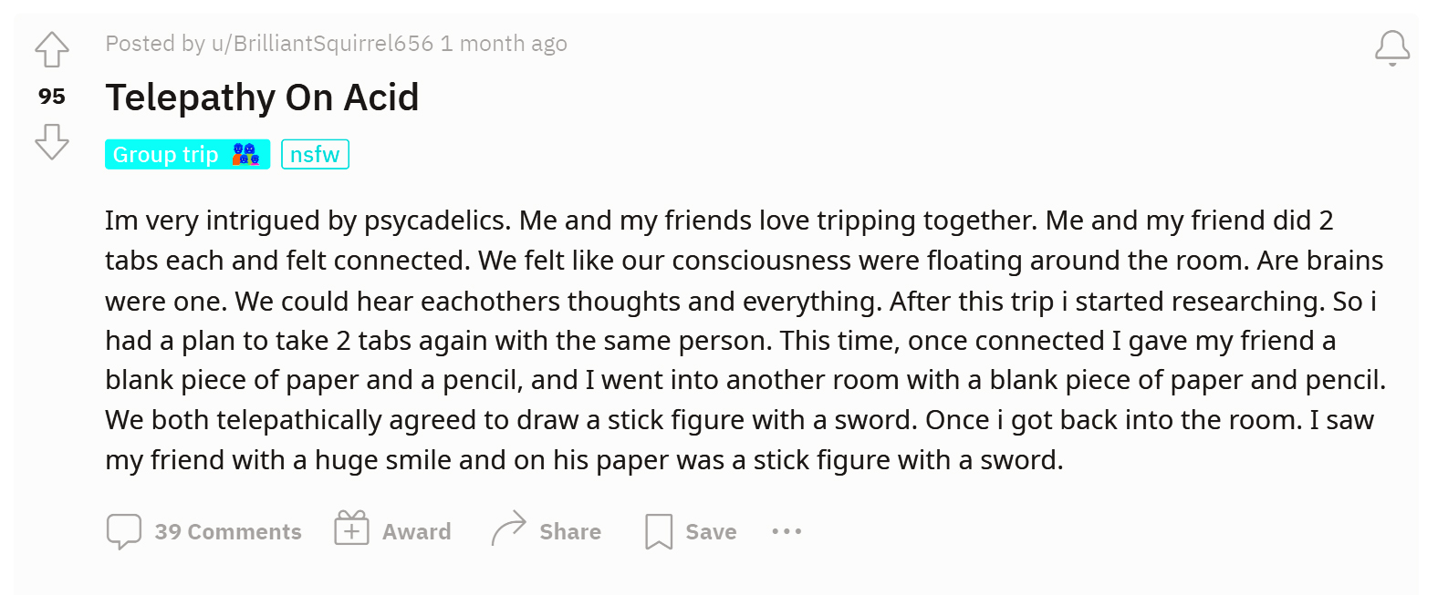The width and height of the screenshot is (1448, 595).
Task: Click the two-people emoji in the flair
Action: (x=245, y=154)
